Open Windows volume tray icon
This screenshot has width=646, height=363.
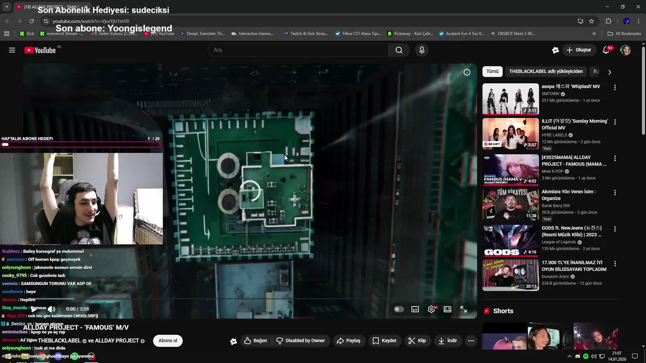(593, 356)
